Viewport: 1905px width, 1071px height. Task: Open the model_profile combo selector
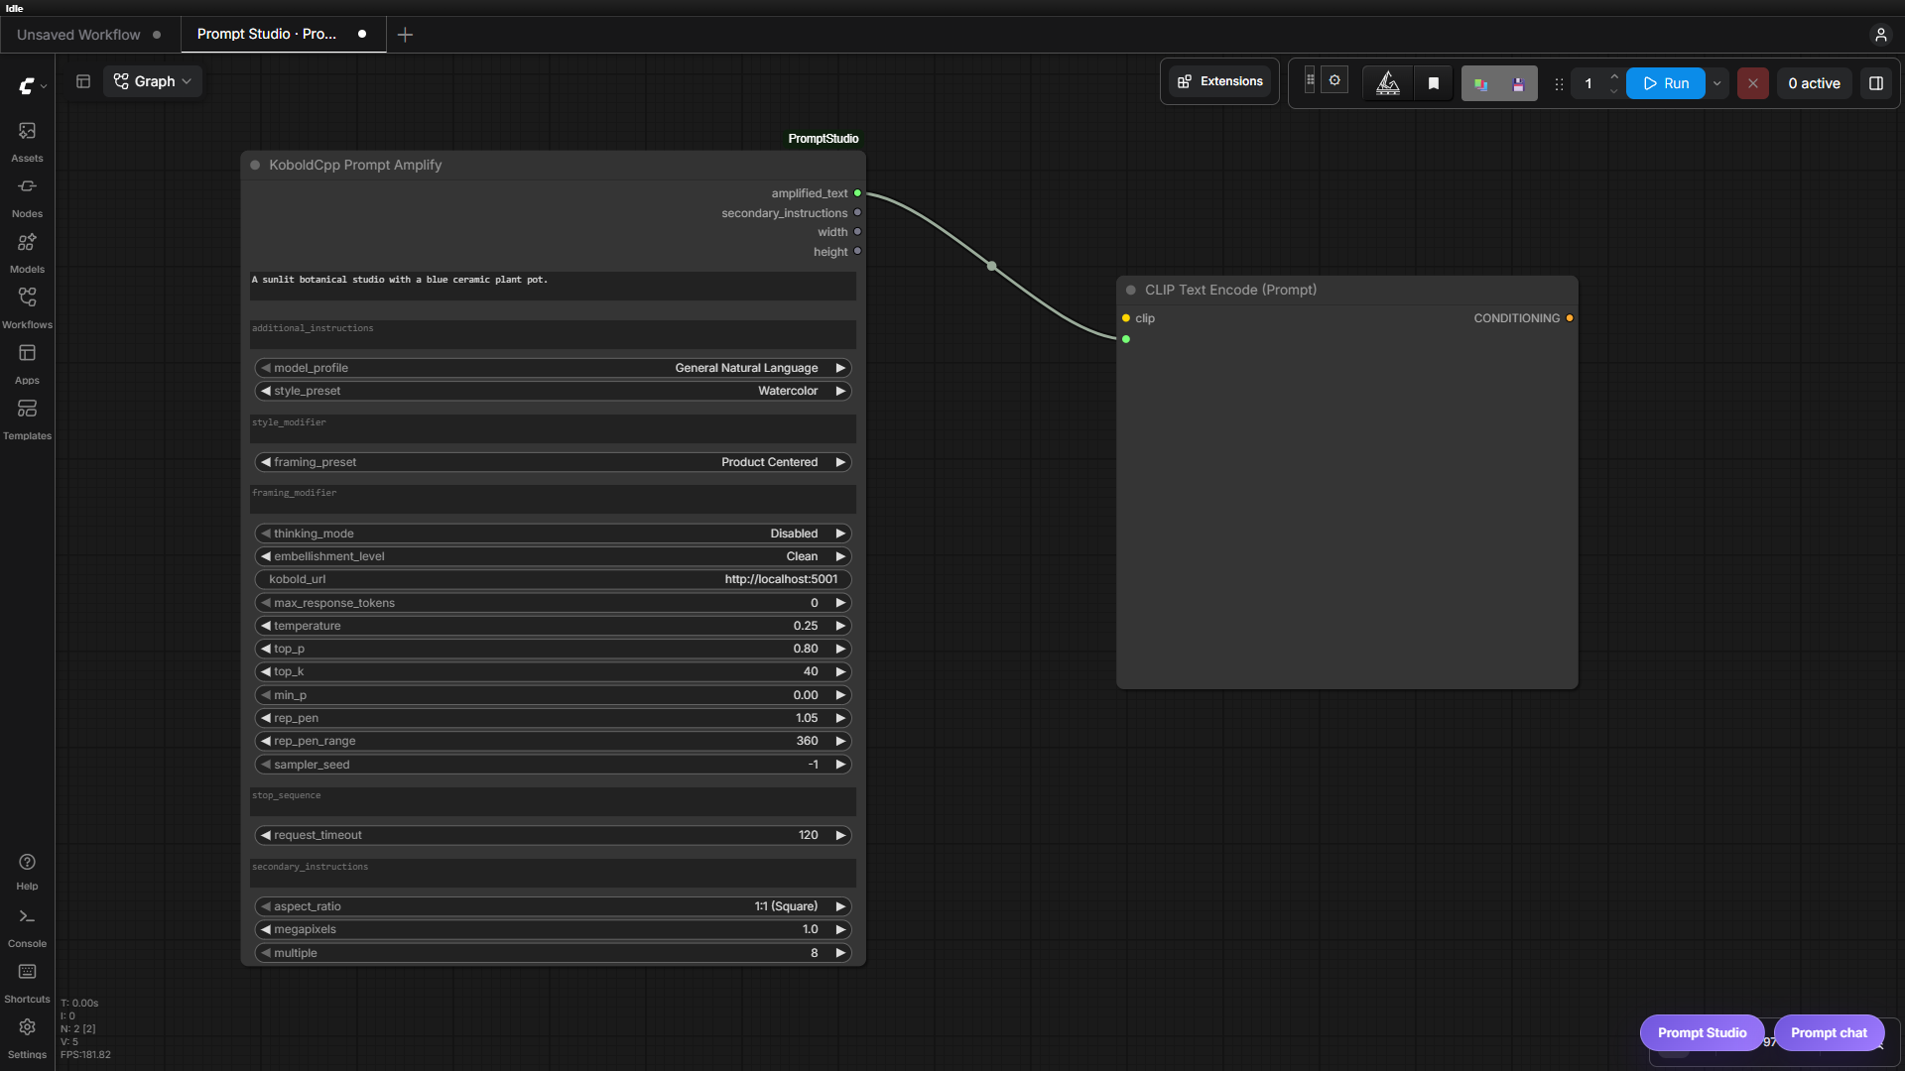553,368
